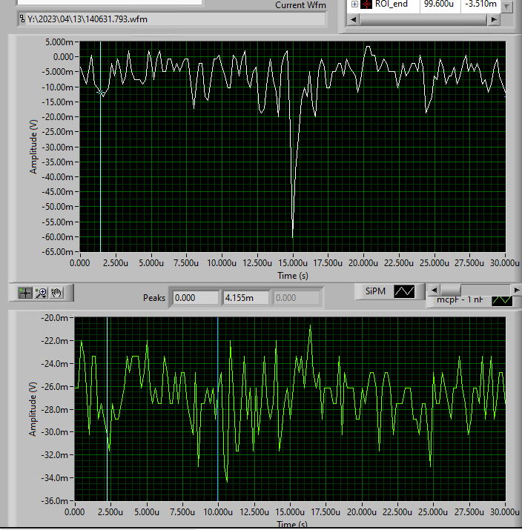This screenshot has width=522, height=530.
Task: Click the plot legend left scroll arrow
Action: [434, 290]
